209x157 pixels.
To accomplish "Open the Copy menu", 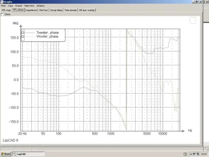I will coord(10,6).
